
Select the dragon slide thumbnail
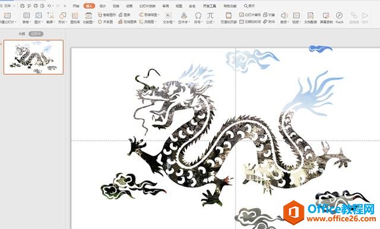click(33, 57)
